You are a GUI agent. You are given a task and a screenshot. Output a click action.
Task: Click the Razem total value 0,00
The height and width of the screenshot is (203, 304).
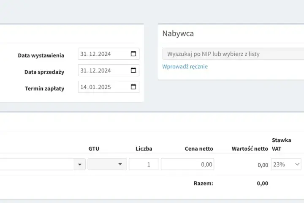[263, 184]
